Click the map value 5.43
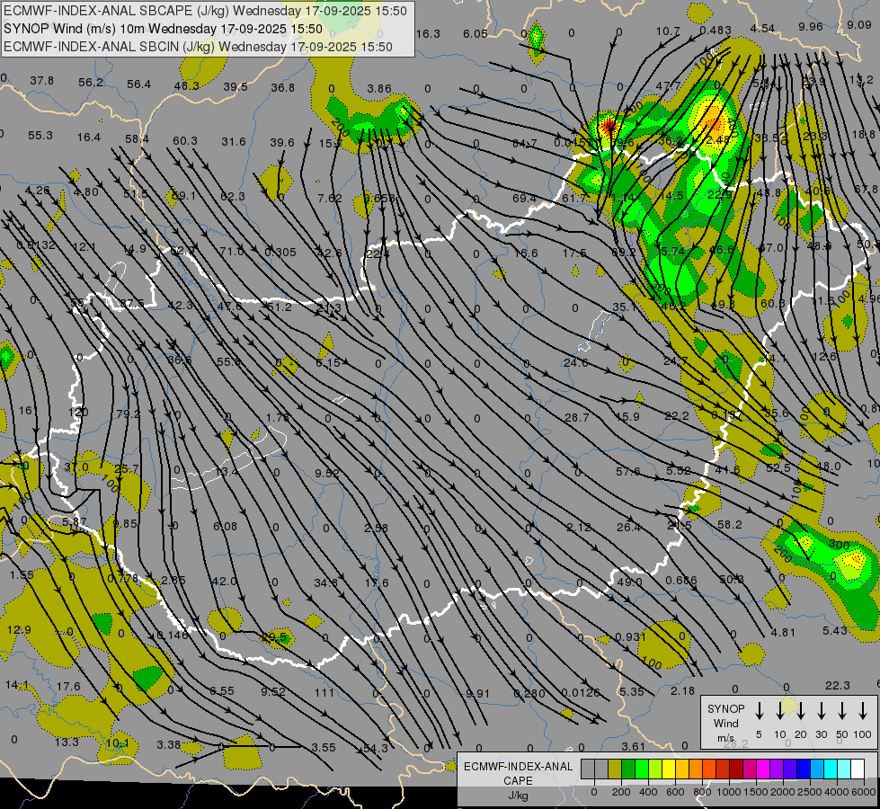Screen dimensions: 880x809 pos(834,630)
